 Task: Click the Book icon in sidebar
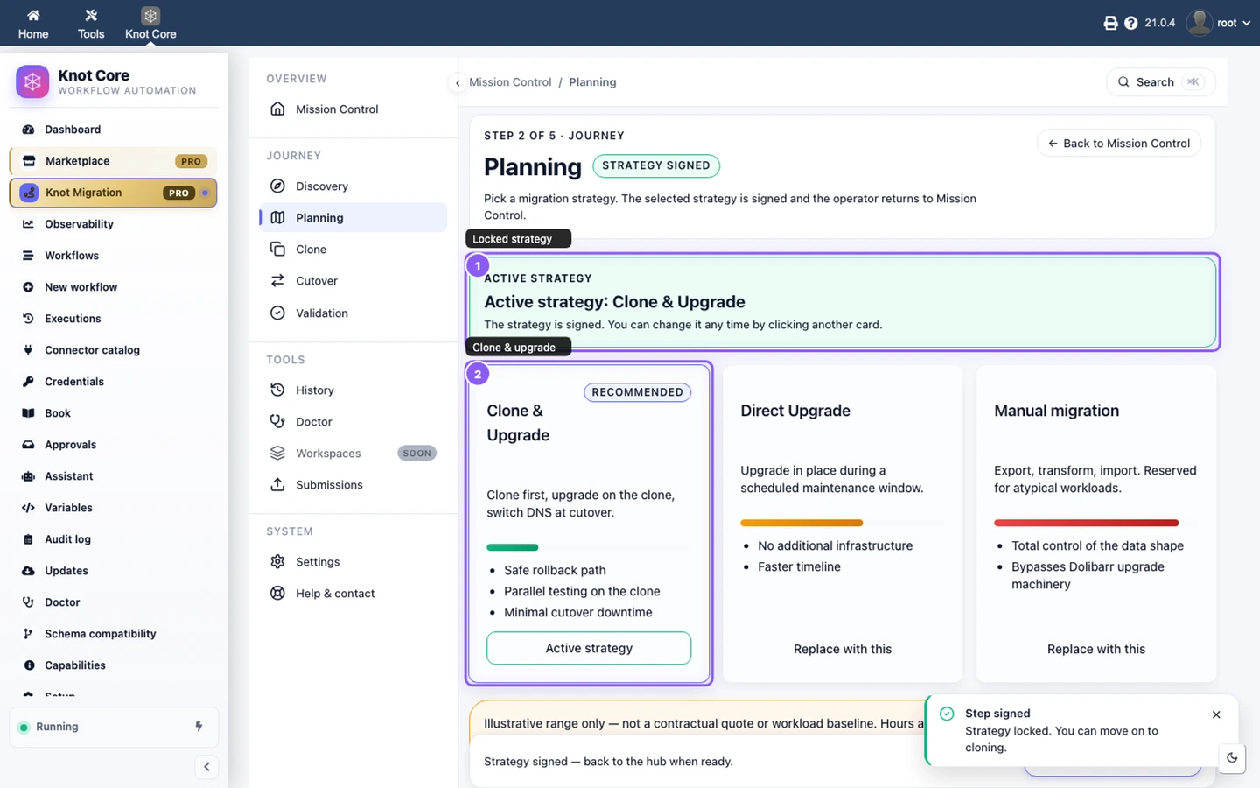28,413
